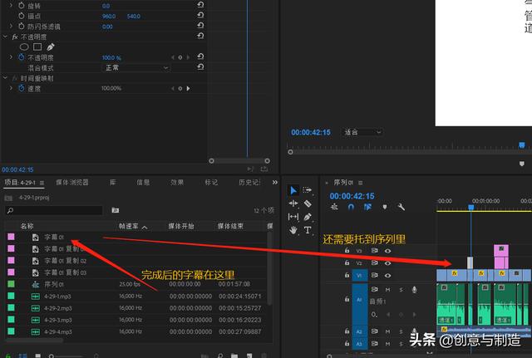The image size is (532, 358).
Task: Click the nest-sequence insert icon in timeline
Action: tap(334, 207)
